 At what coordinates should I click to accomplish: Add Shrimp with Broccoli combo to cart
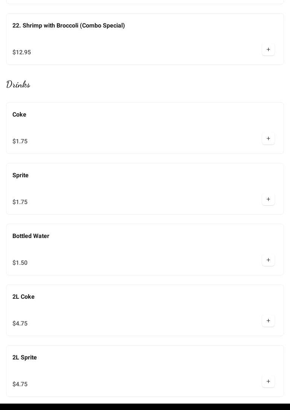[x=268, y=49]
